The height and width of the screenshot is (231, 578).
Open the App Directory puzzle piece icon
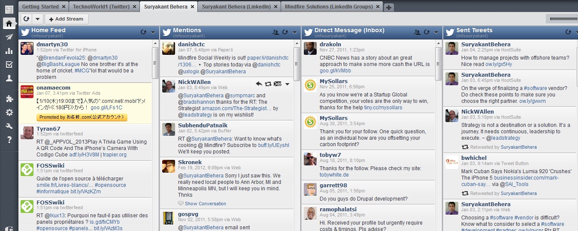(x=9, y=99)
